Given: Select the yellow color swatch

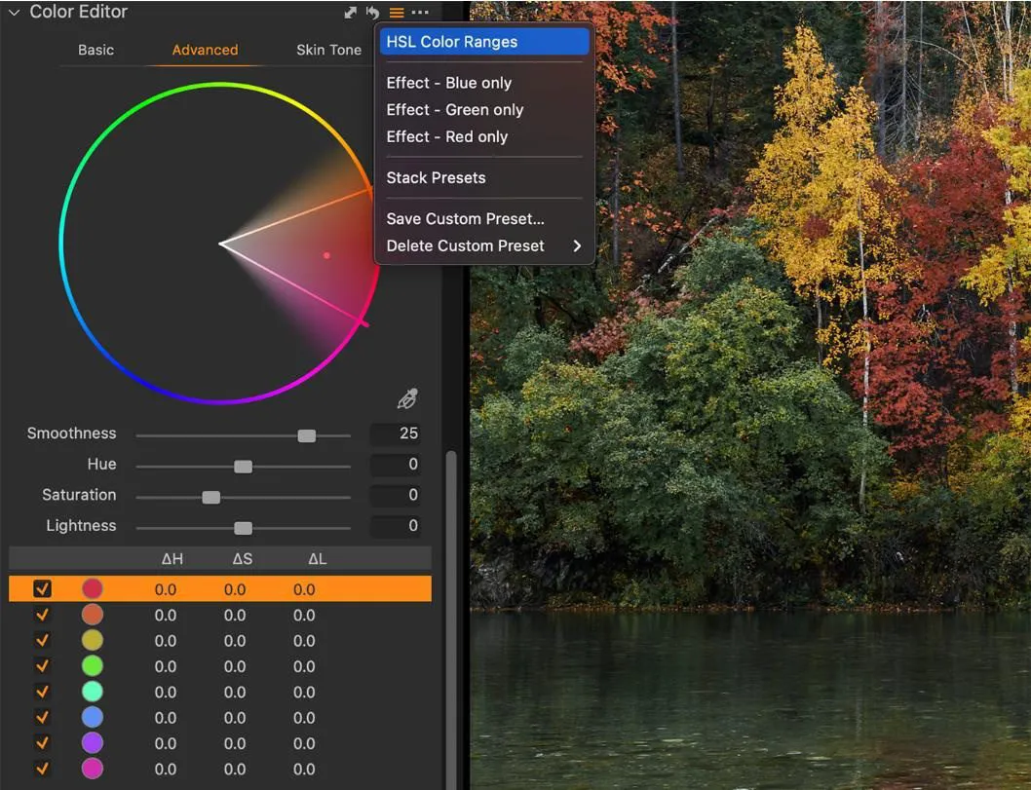Looking at the screenshot, I should 93,640.
